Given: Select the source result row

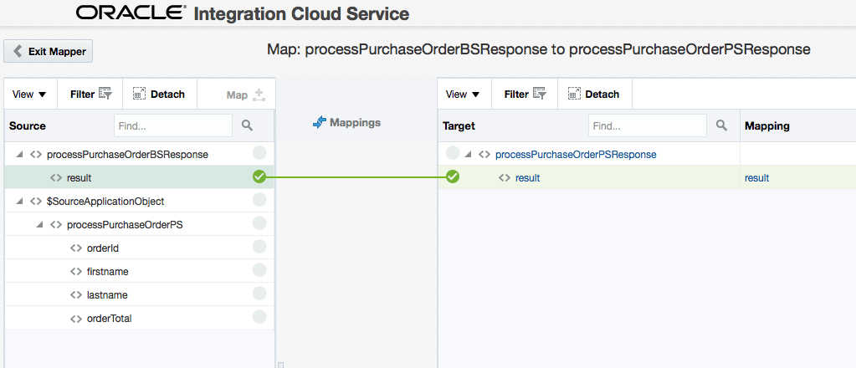Looking at the screenshot, I should [139, 177].
